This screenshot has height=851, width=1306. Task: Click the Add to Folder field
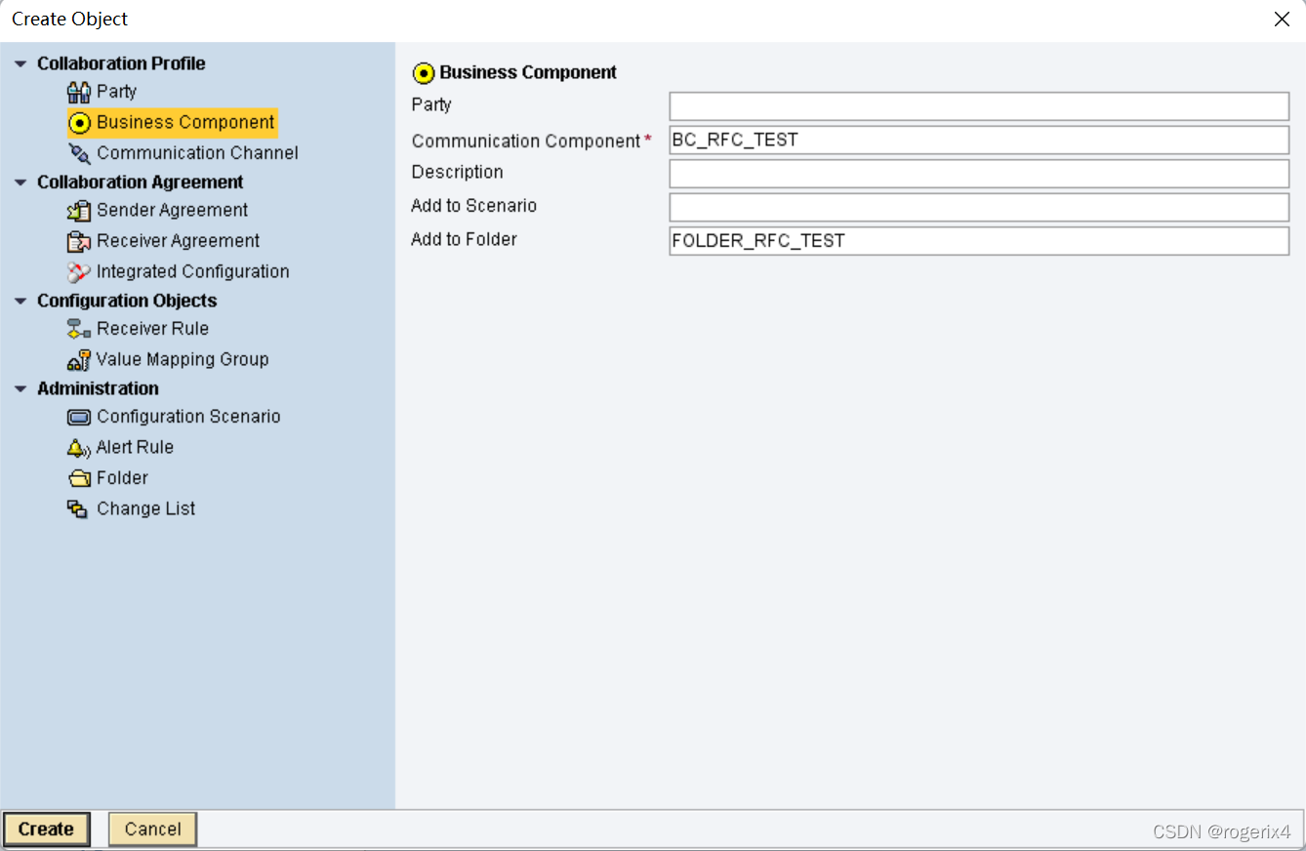click(979, 241)
